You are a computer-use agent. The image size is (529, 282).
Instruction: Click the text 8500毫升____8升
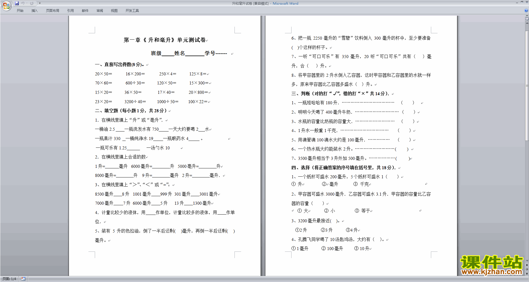click(112, 194)
